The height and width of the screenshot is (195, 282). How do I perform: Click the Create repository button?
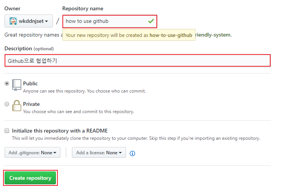tap(30, 178)
